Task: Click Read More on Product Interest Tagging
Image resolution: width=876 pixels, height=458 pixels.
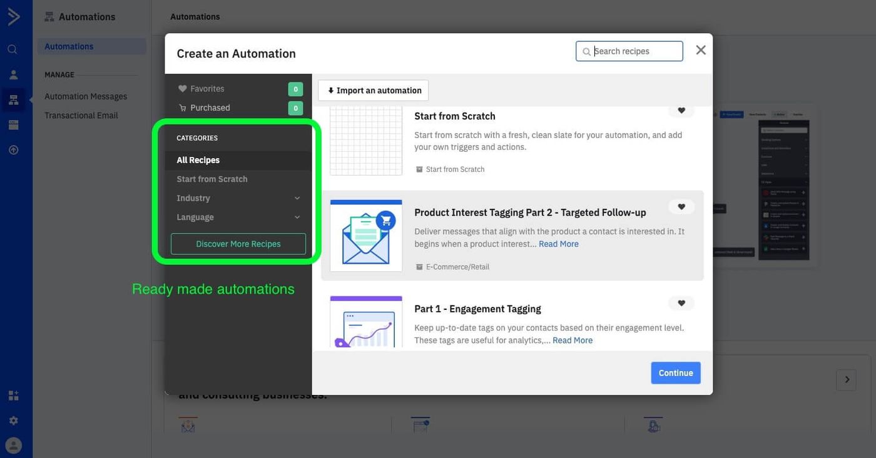Action: coord(559,244)
